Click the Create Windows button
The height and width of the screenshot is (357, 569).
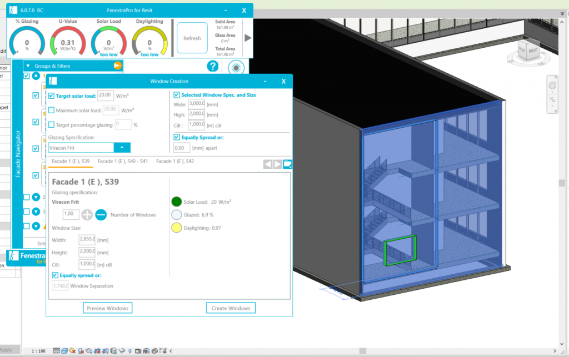231,308
